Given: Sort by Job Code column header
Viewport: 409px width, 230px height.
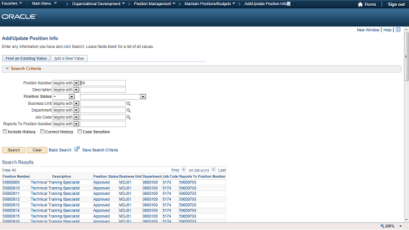Looking at the screenshot, I should pyautogui.click(x=171, y=176).
